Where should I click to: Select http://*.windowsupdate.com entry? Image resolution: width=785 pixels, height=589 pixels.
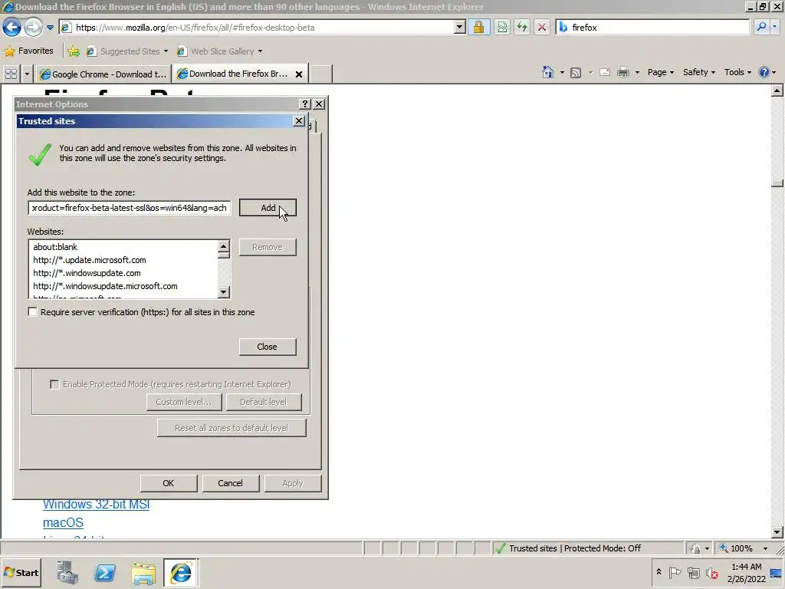87,273
